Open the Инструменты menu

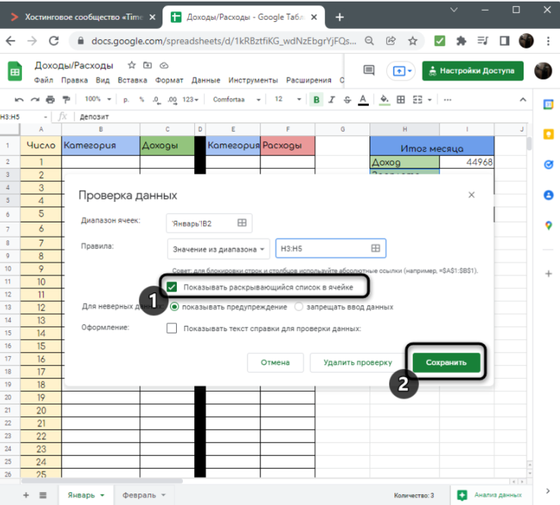253,80
